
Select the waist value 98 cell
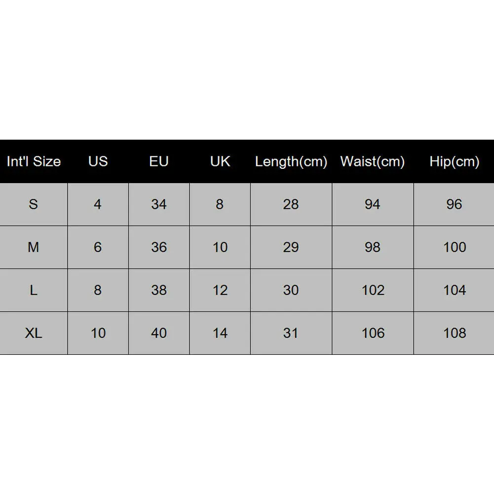tap(373, 247)
